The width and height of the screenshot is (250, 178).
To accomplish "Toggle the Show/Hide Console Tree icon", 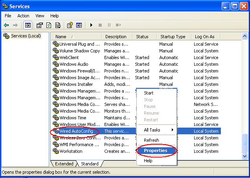I will coord(28,25).
